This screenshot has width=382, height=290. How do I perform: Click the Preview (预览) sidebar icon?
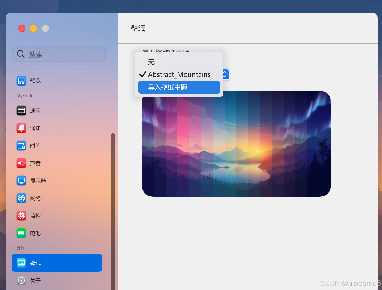(21, 81)
